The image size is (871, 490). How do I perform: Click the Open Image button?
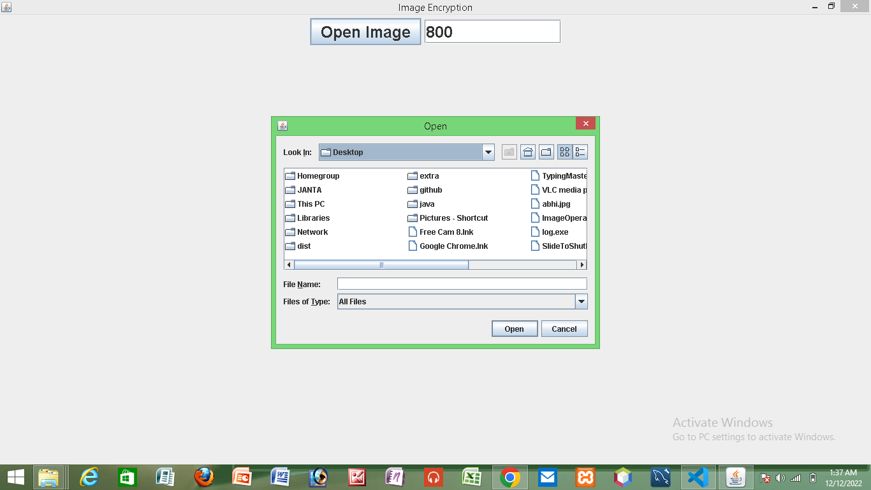coord(365,31)
